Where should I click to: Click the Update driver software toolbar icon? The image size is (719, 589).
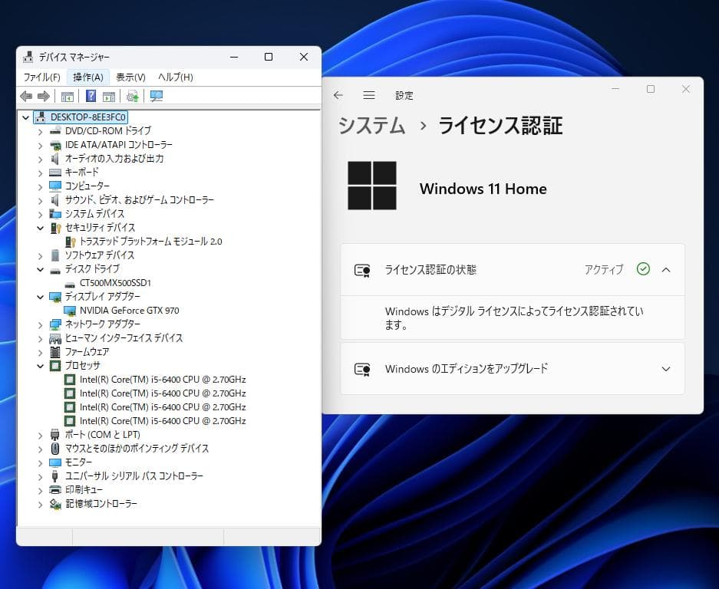click(133, 96)
